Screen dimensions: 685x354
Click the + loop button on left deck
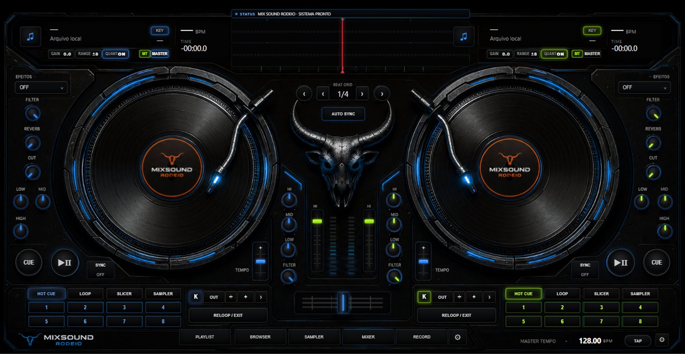coord(246,297)
